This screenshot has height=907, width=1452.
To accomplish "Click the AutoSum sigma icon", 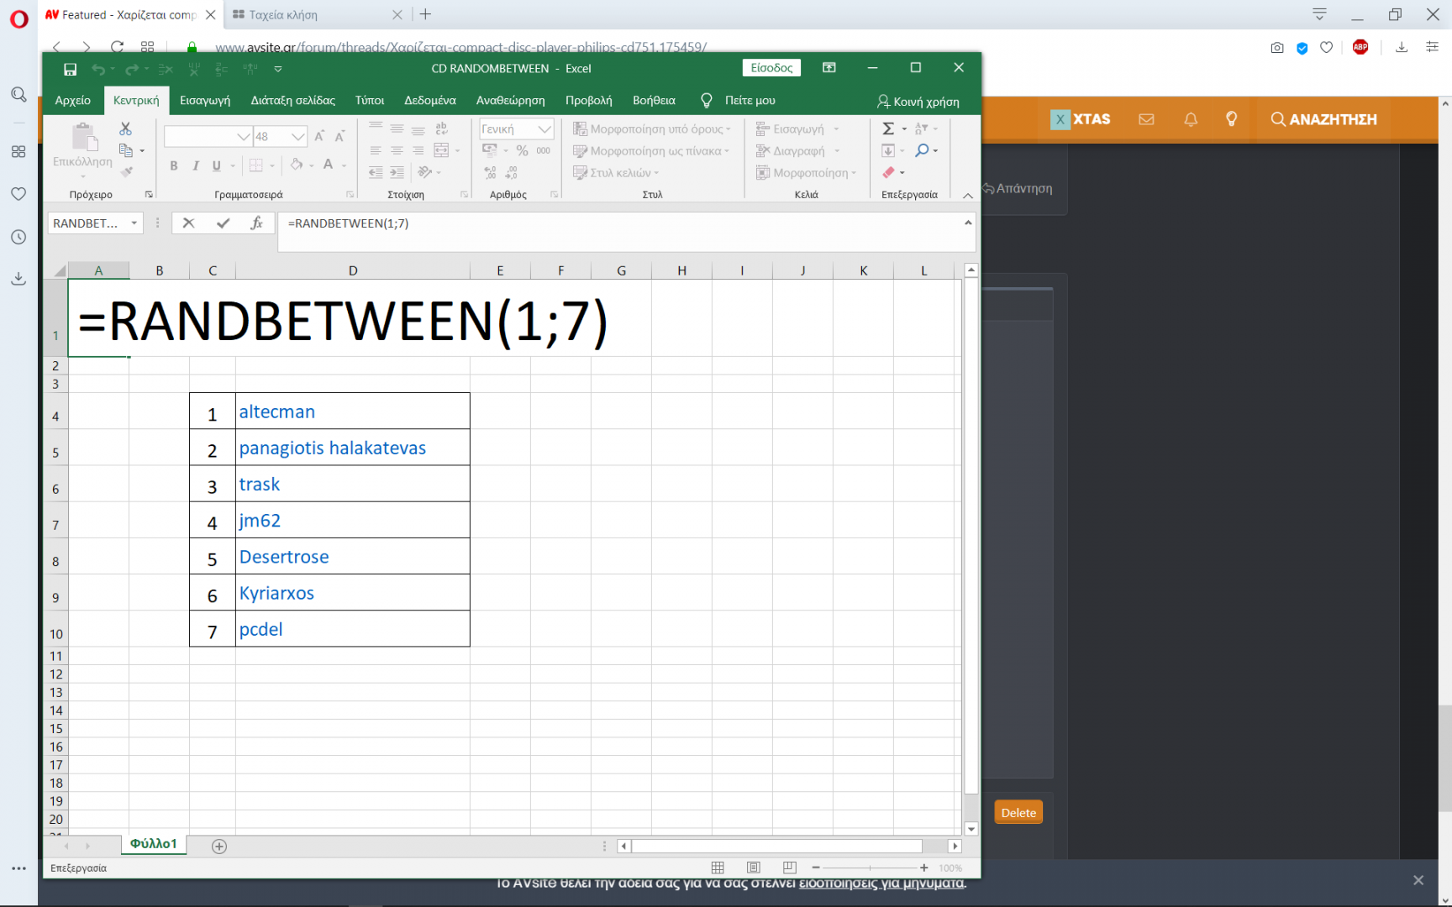I will pos(888,128).
